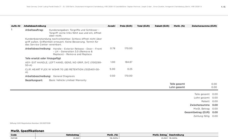Click gray "Lohn gesamt" label in the totals summary
228x139 pixels.
tap(202, 98)
